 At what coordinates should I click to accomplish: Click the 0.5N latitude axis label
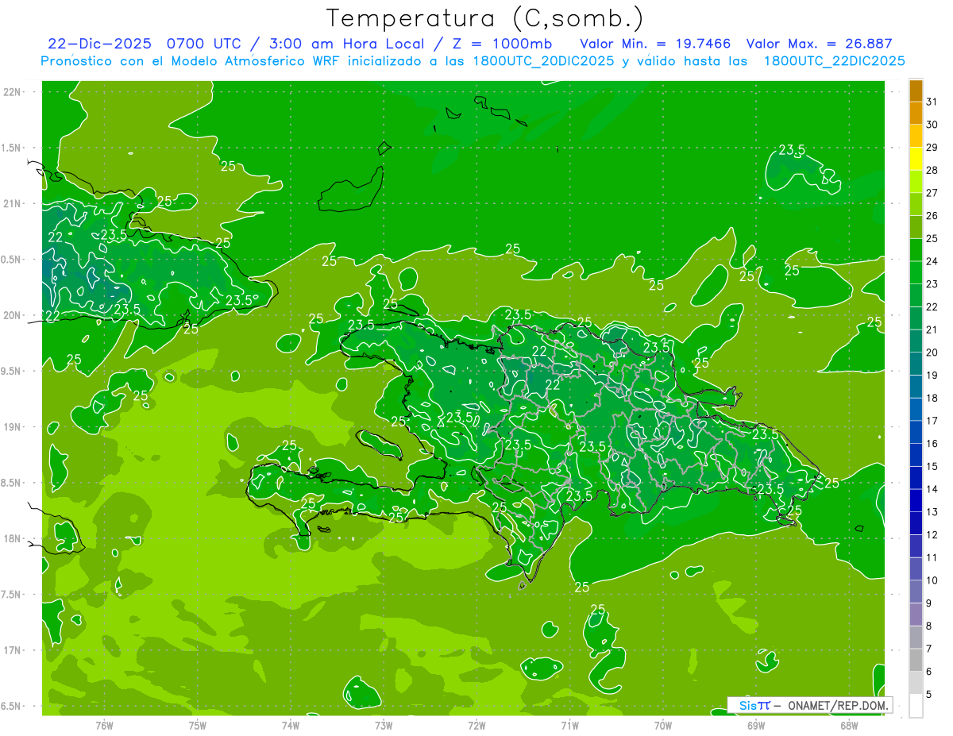(x=10, y=260)
